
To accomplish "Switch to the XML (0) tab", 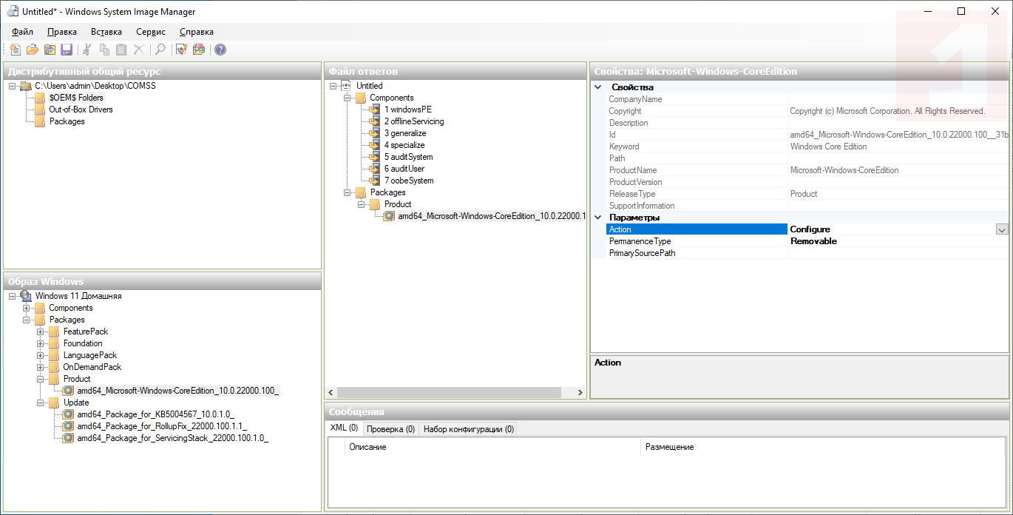I will point(344,428).
